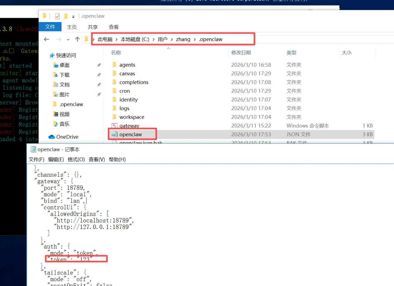The height and width of the screenshot is (286, 394).
Task: Click the cron folder icon
Action: click(114, 91)
